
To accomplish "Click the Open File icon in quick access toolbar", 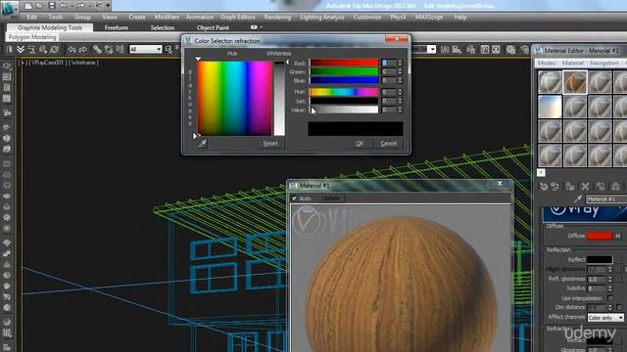I will click(x=39, y=6).
